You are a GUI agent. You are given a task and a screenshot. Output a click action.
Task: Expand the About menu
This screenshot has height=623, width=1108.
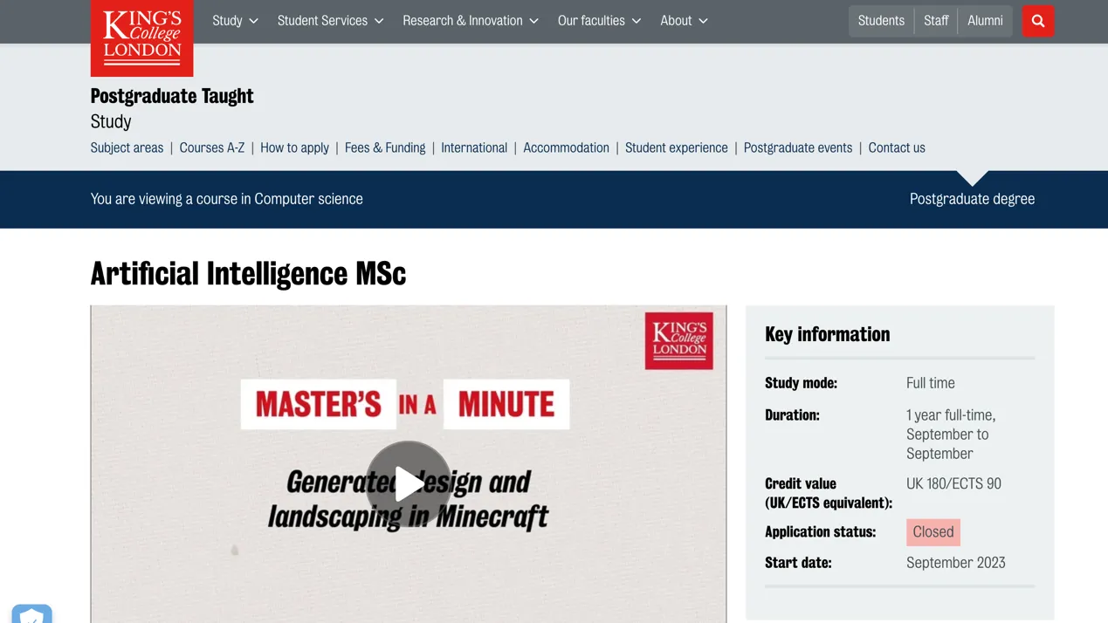click(x=684, y=21)
